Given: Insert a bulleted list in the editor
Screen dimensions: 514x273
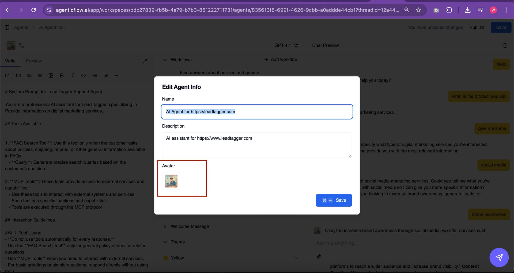Looking at the screenshot, I should click(x=95, y=75).
